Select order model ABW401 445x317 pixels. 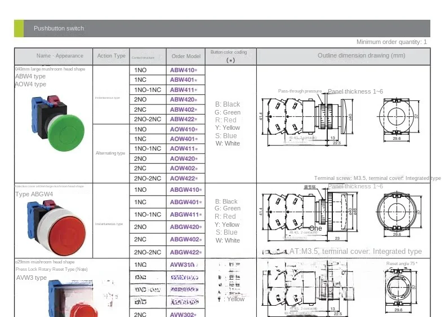183,80
